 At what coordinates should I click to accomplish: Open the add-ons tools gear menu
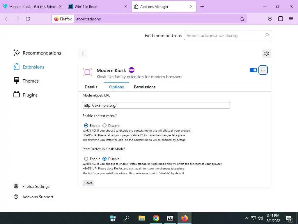(267, 53)
